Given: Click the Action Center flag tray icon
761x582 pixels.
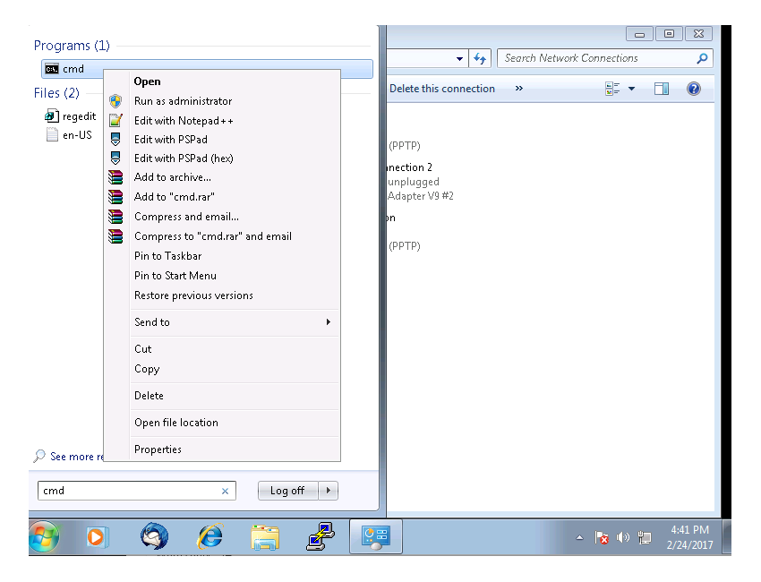Looking at the screenshot, I should coord(602,537).
